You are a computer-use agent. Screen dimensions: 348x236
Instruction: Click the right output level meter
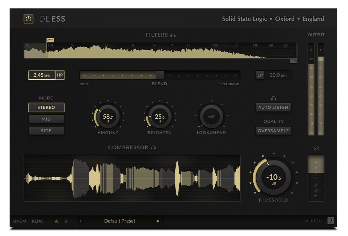click(321, 89)
